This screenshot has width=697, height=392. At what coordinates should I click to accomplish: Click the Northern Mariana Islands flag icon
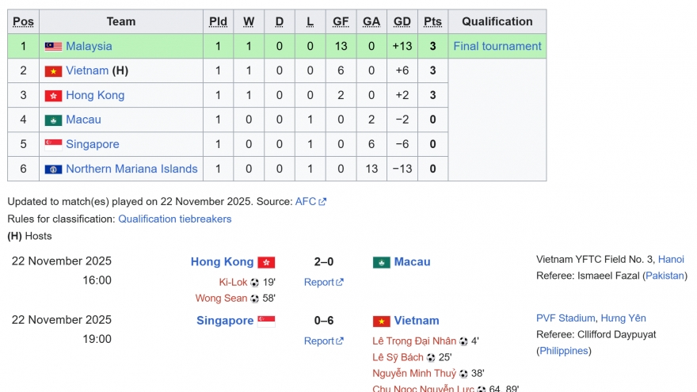pyautogui.click(x=53, y=169)
